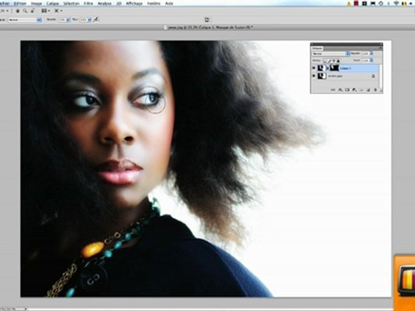Open the brush Opacité dropdown in options bar

(x=68, y=20)
